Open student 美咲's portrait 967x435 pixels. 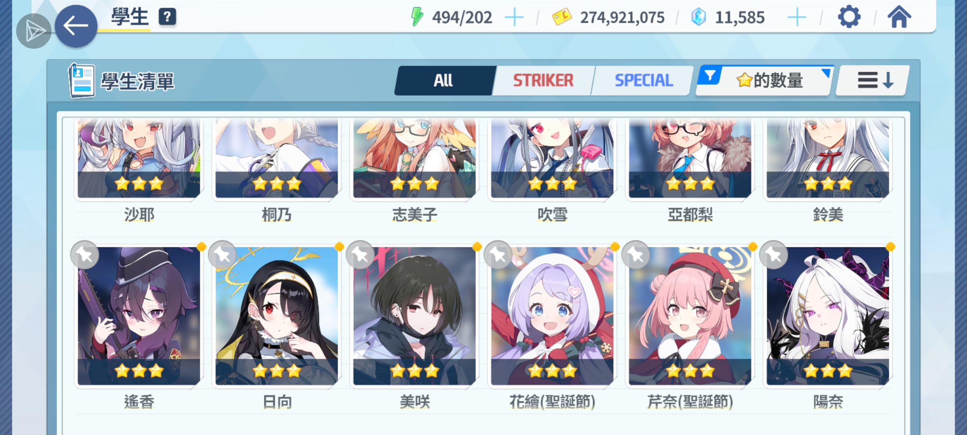pos(415,316)
